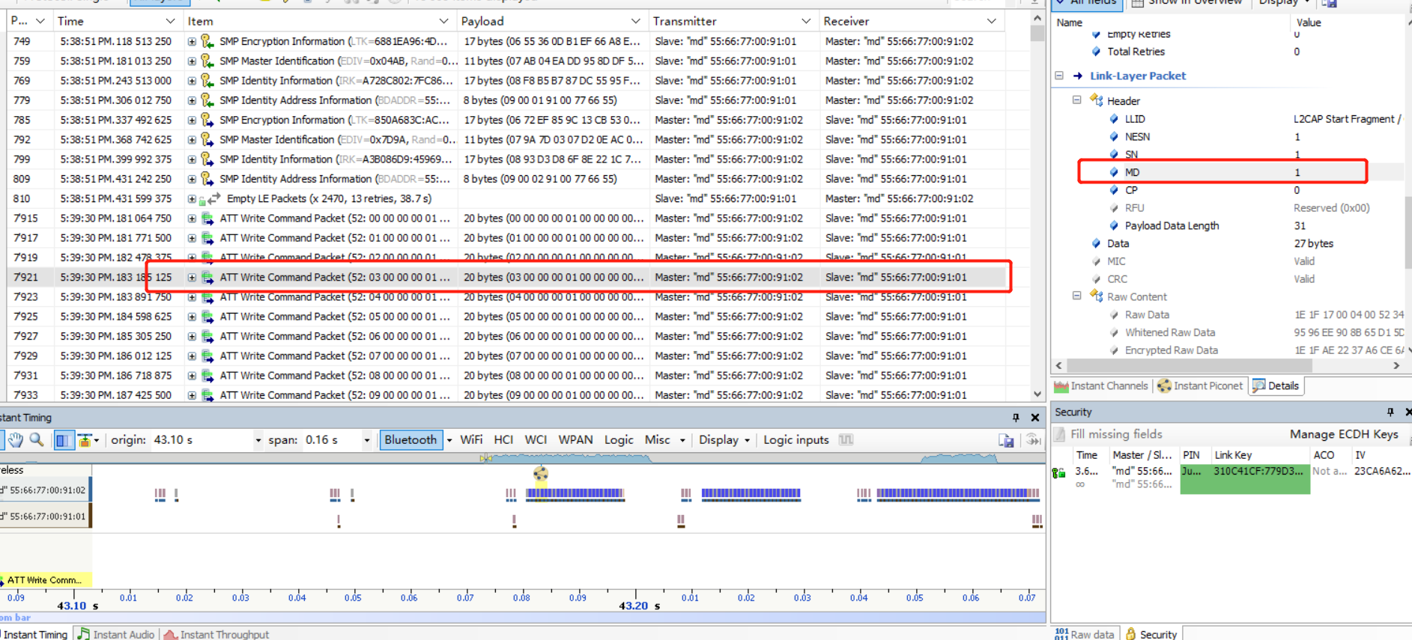The width and height of the screenshot is (1412, 640).
Task: Toggle WiFi traffic display
Action: pos(471,440)
